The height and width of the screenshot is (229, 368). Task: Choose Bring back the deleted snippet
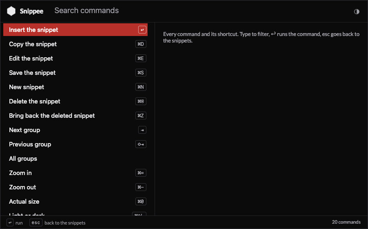[75, 115]
